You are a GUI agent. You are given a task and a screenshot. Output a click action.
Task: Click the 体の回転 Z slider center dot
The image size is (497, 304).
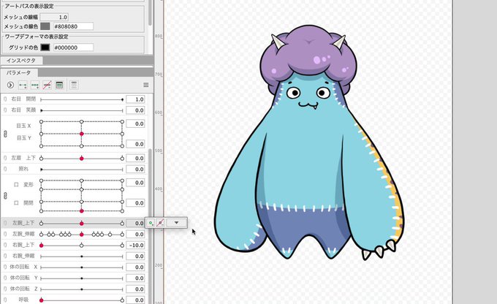pyautogui.click(x=82, y=289)
